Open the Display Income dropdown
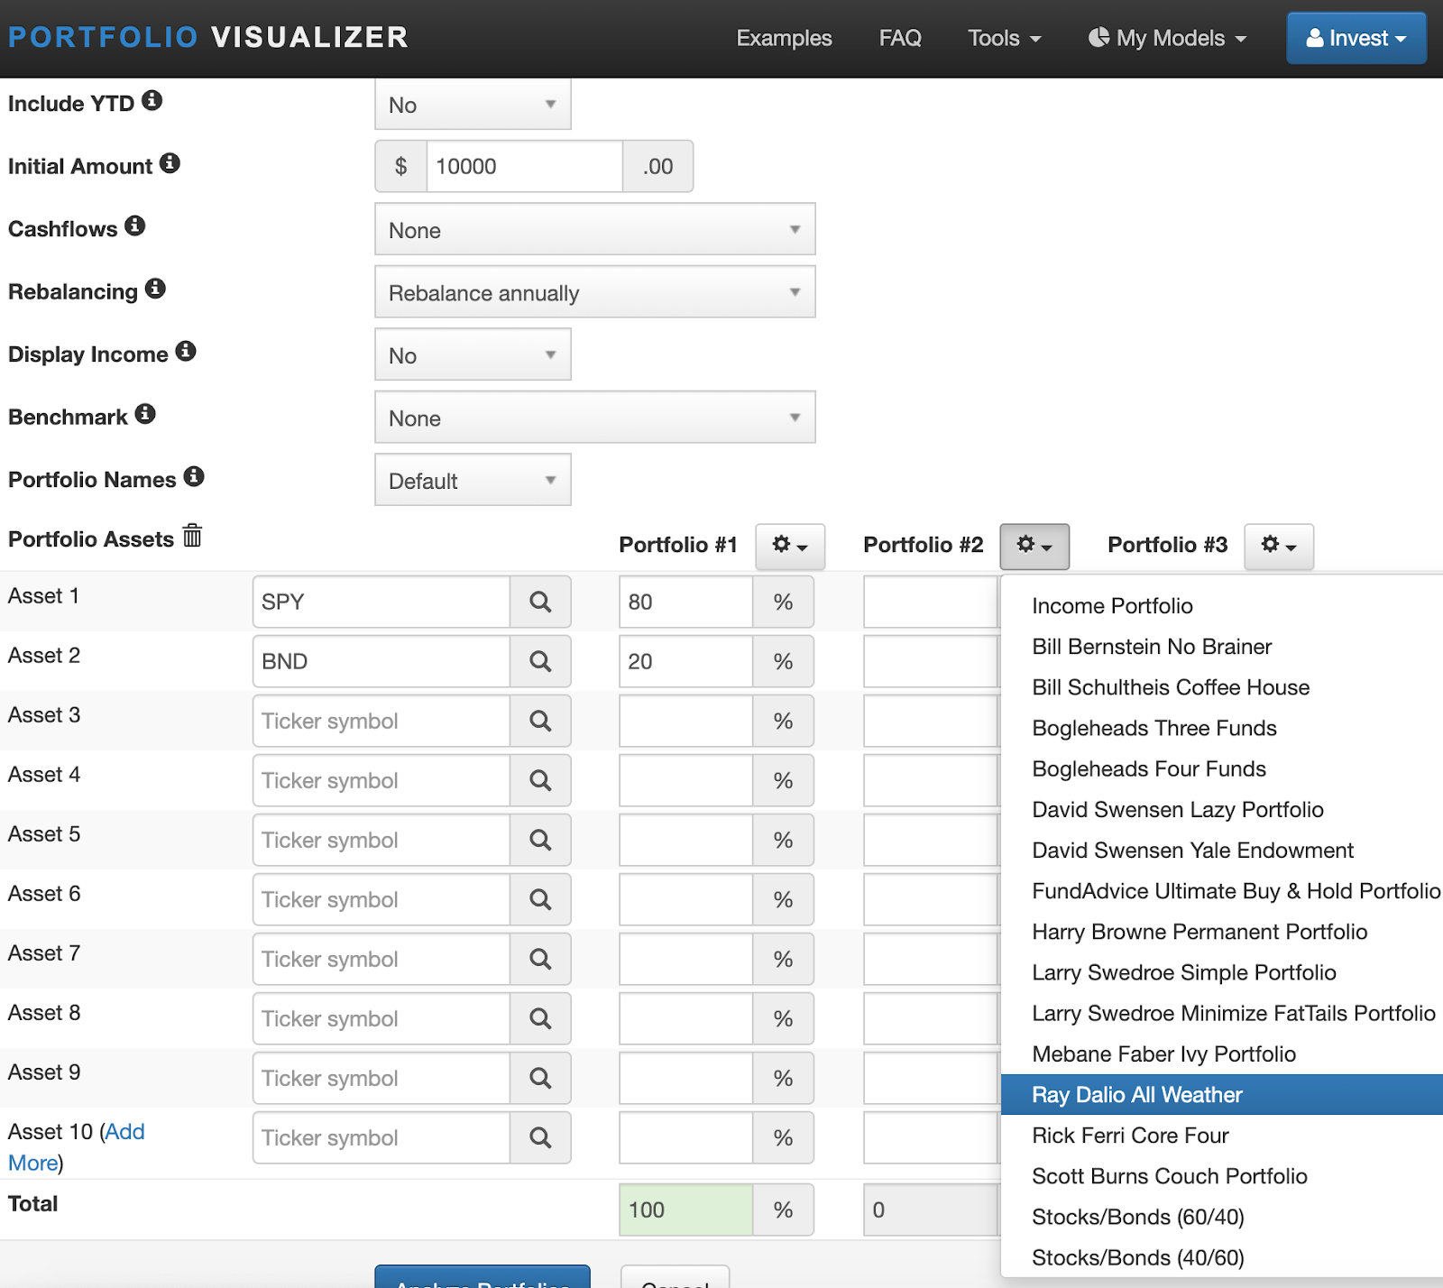This screenshot has height=1288, width=1443. (x=473, y=354)
